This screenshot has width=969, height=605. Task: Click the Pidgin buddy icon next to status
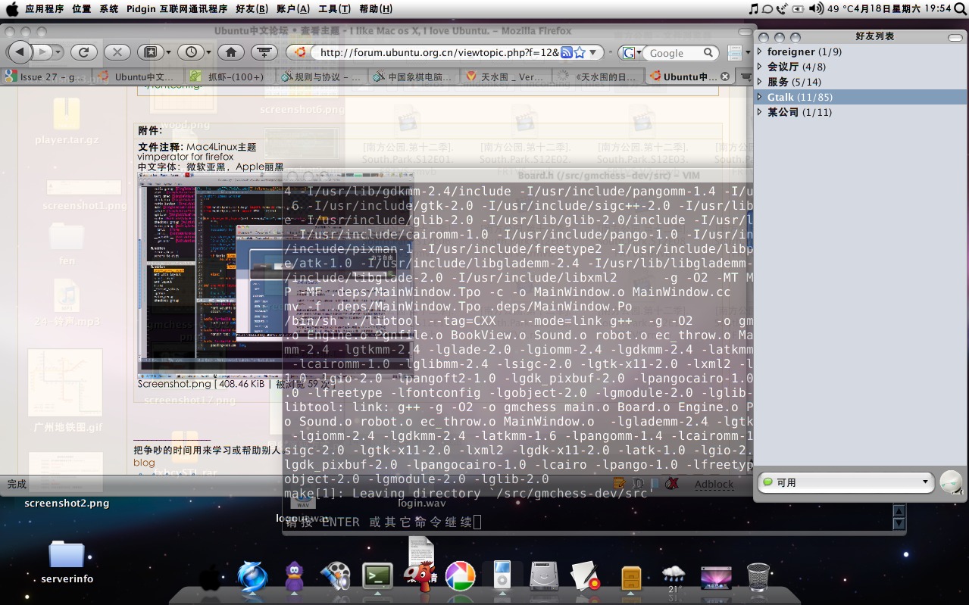coord(951,482)
